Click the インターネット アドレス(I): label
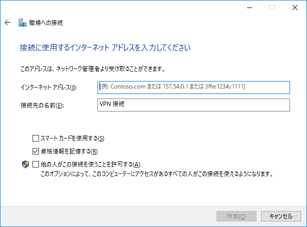Screen dimensions: 307x227 point(49,87)
